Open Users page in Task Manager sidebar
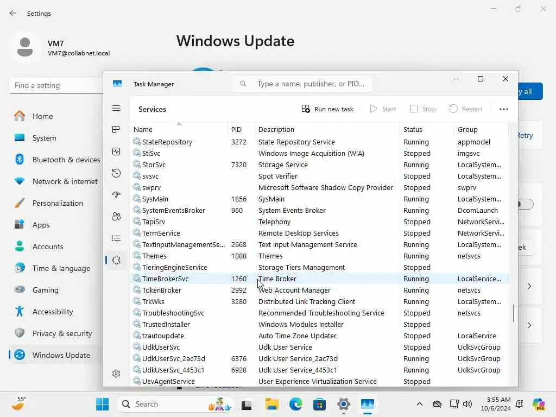The height and width of the screenshot is (417, 556). point(116,217)
